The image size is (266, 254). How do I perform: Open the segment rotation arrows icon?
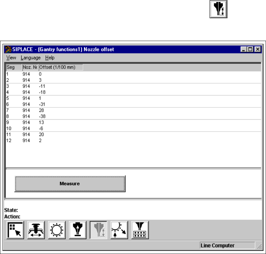(x=119, y=230)
